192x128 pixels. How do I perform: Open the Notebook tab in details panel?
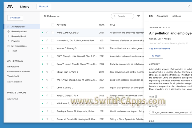coord(176,16)
